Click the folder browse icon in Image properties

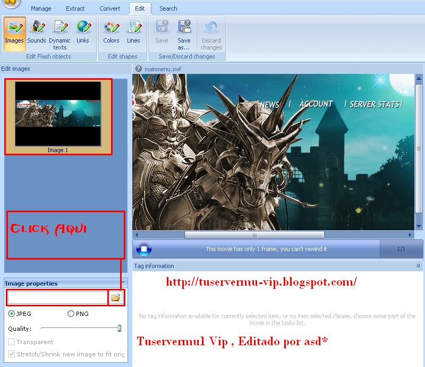coord(116,297)
